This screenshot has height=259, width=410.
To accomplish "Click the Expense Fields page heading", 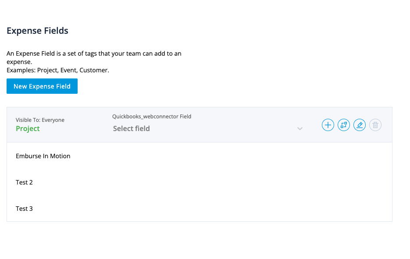I will [x=37, y=31].
